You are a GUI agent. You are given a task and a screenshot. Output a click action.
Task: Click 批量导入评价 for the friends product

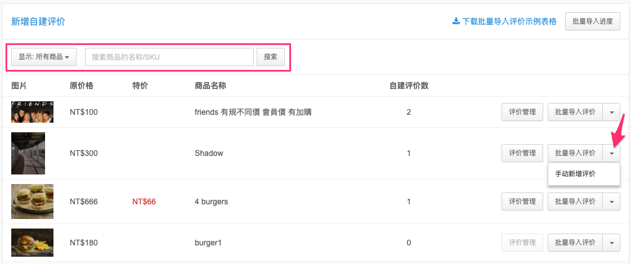click(575, 112)
